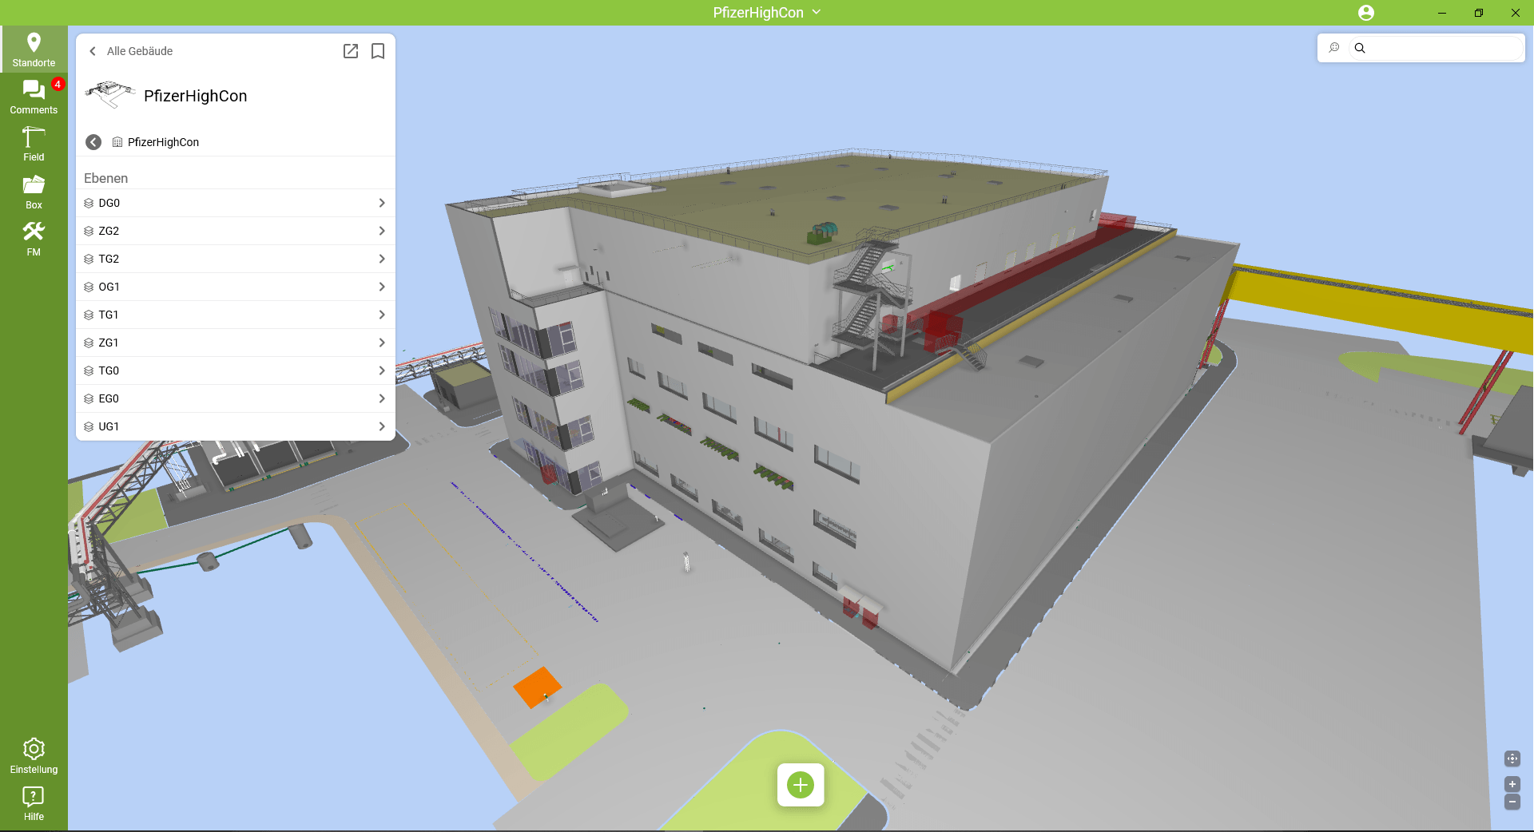Click the object search magnifier left of search bar
1534x832 pixels.
[1334, 48]
